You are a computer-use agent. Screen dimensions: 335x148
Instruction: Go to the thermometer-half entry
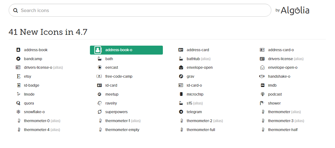[282, 130]
